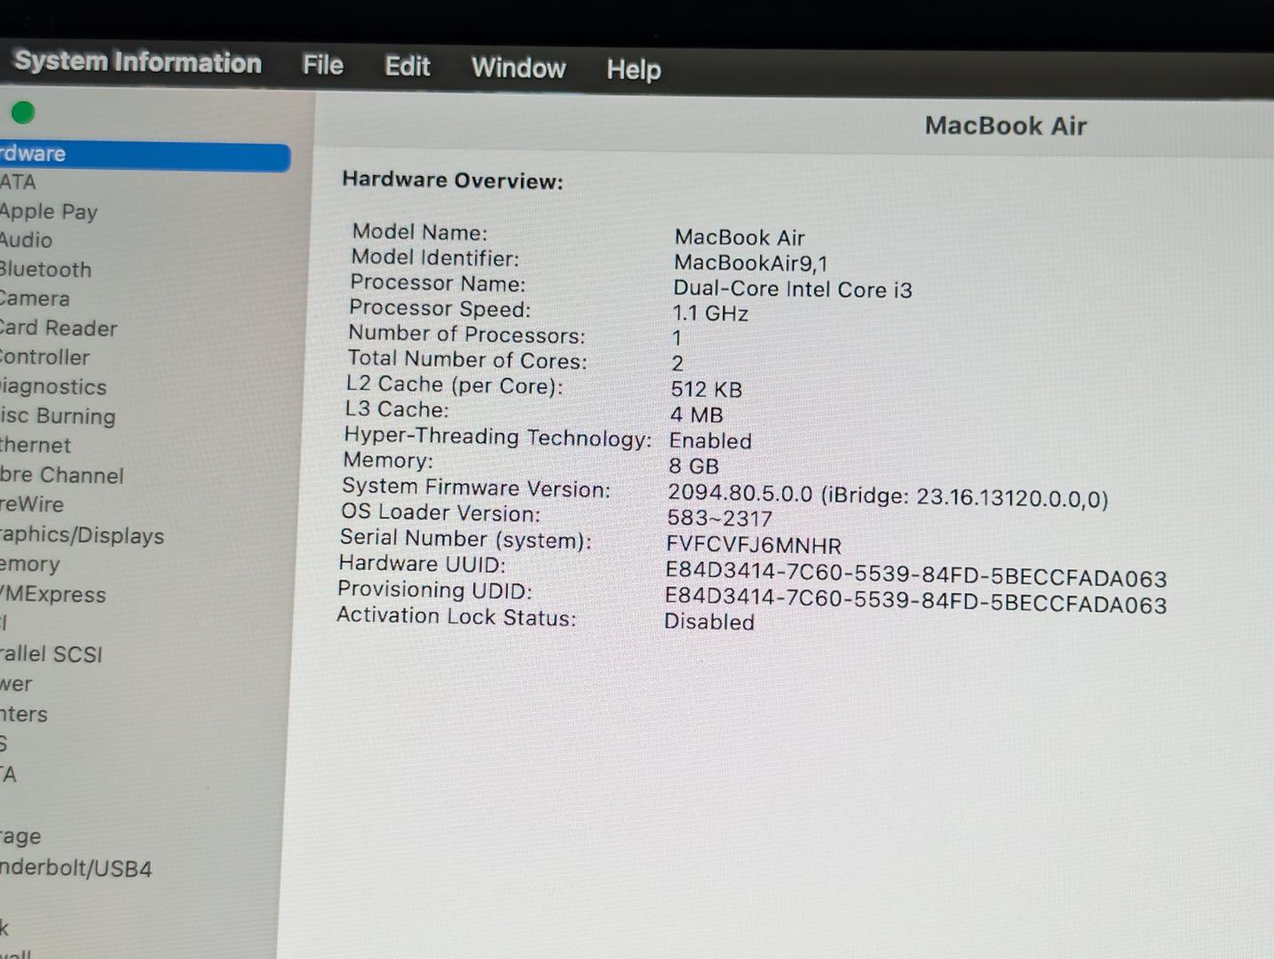
Task: Open the Window menu
Action: click(x=518, y=68)
